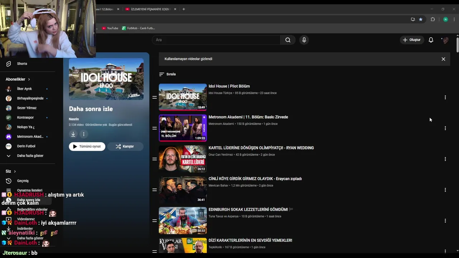Viewport: 459px width, 258px height.
Task: Open the account avatar menu
Action: pyautogui.click(x=445, y=40)
